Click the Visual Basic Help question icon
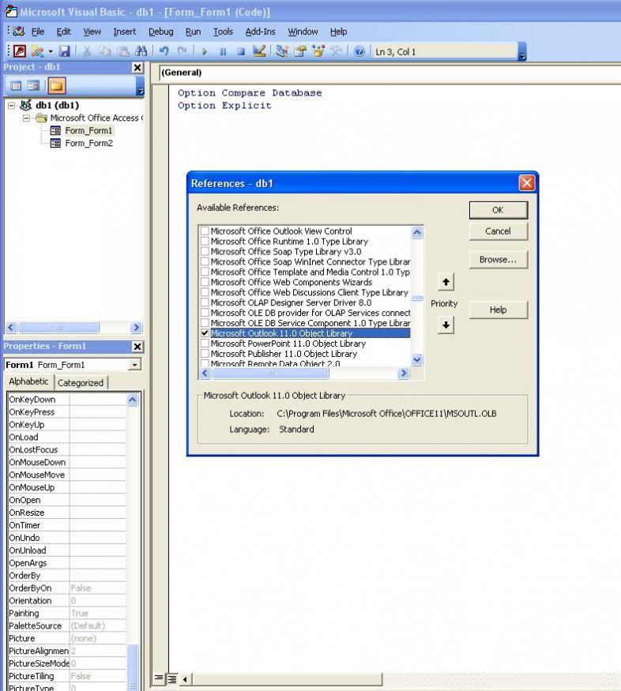 [359, 51]
